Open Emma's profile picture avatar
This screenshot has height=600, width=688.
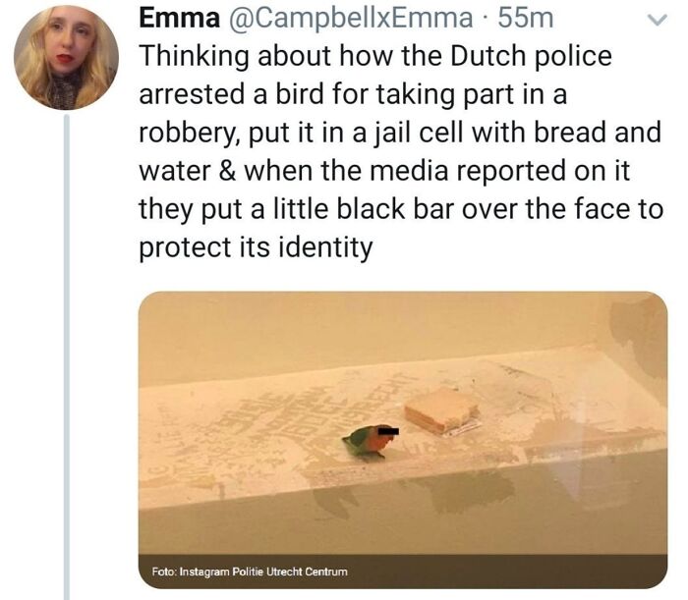(x=66, y=57)
